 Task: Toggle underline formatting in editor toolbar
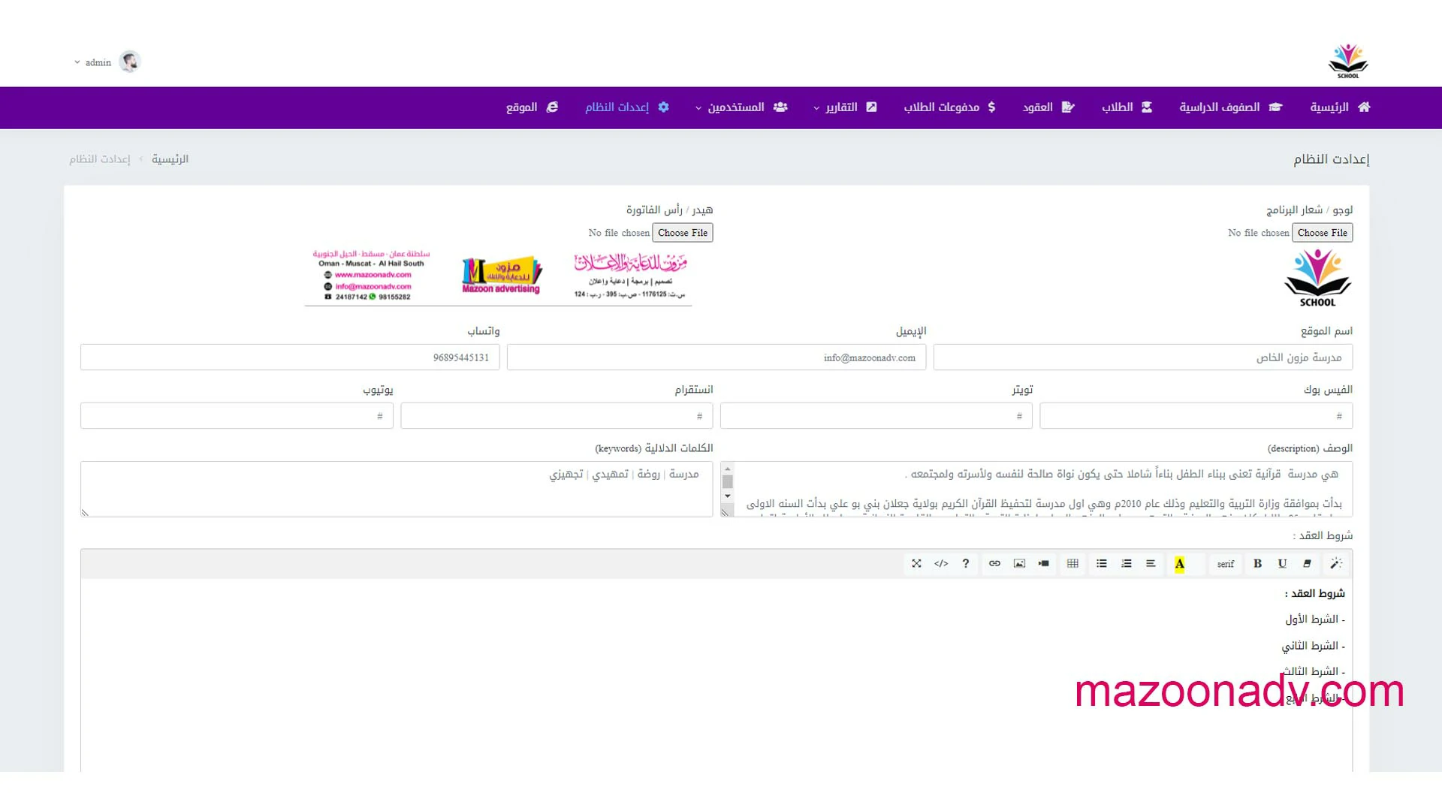click(1282, 563)
